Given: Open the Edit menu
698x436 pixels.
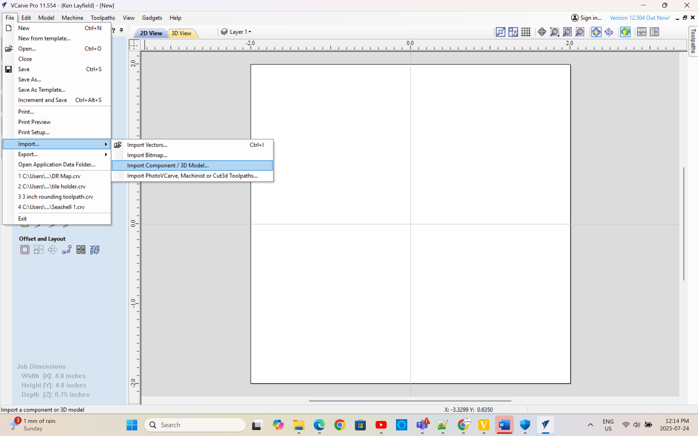Looking at the screenshot, I should [x=26, y=18].
